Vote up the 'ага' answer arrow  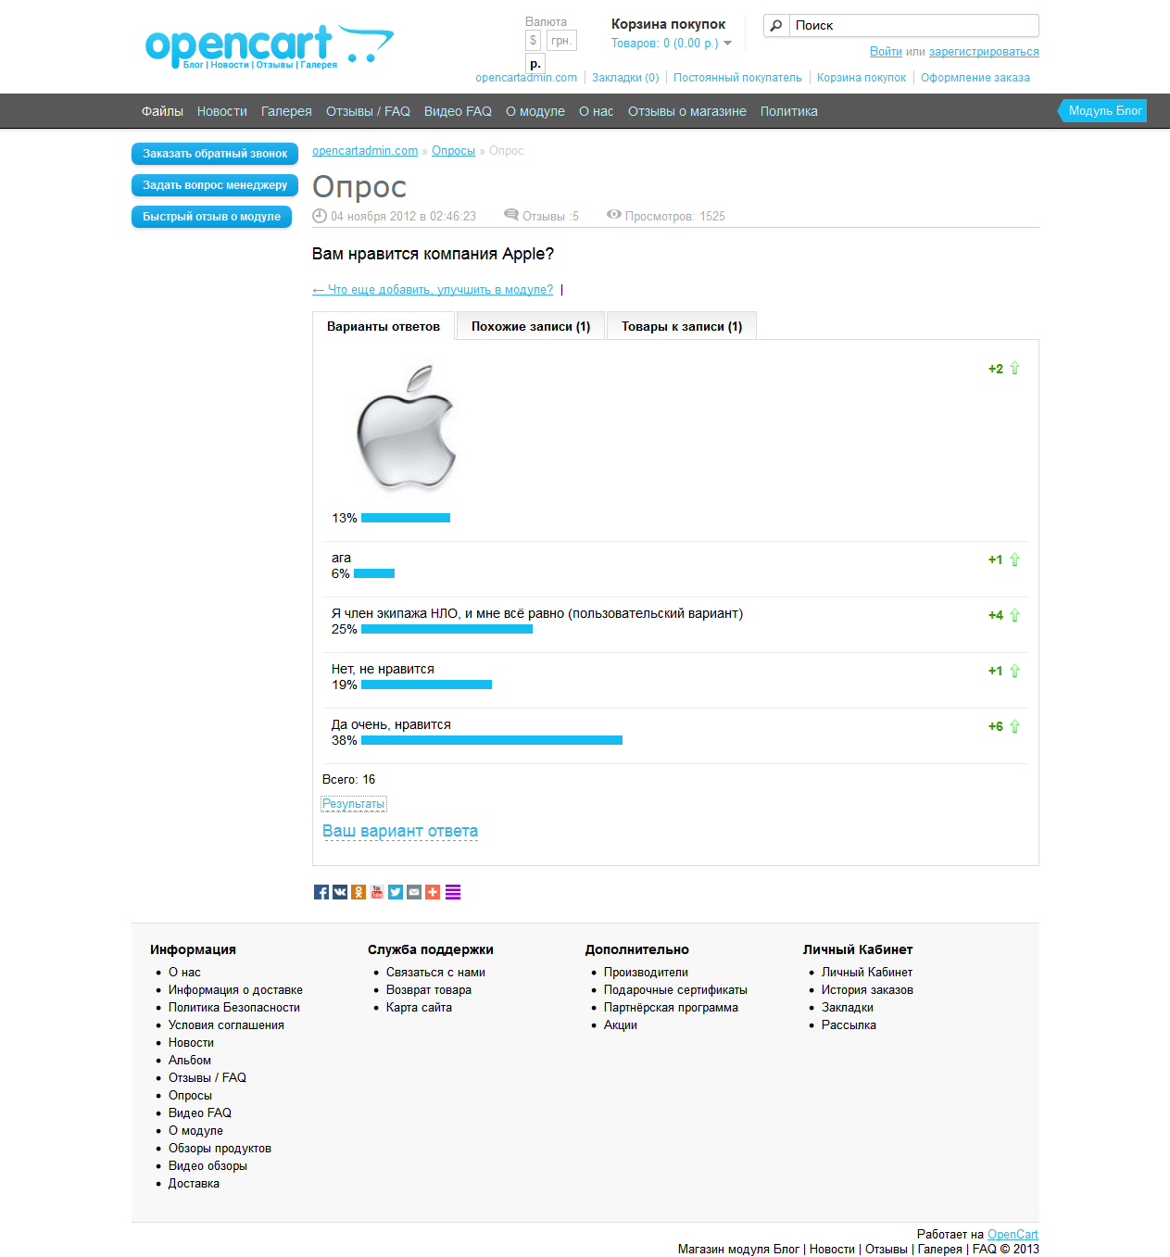point(1014,559)
